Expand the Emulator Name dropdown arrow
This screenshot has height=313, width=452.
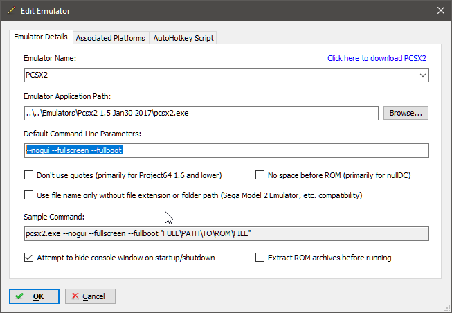423,75
